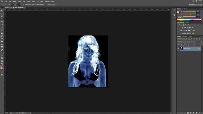Screen dimensions: 203x114
Task: Select the Move tool
Action: (2, 11)
